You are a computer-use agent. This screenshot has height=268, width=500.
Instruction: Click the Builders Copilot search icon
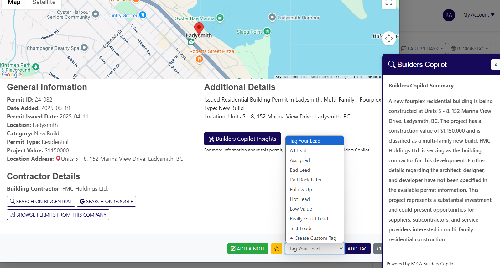(392, 64)
